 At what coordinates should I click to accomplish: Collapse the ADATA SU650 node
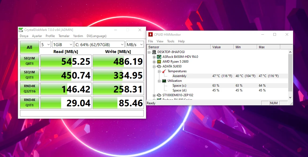tap(154, 67)
